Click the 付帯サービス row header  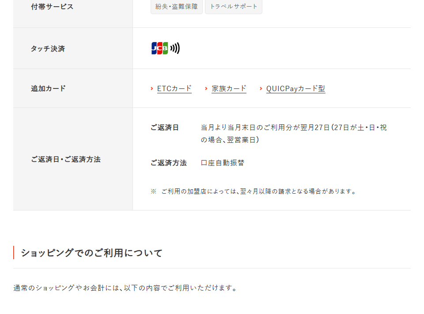coord(52,7)
